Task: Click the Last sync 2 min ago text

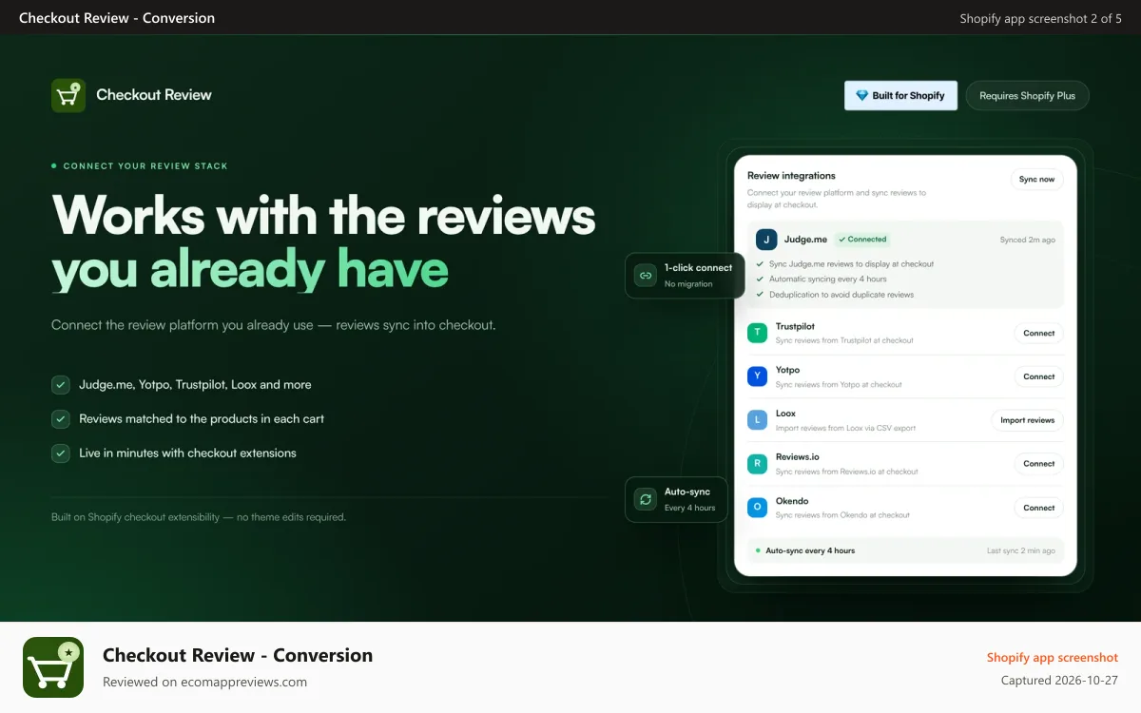Action: tap(1021, 551)
